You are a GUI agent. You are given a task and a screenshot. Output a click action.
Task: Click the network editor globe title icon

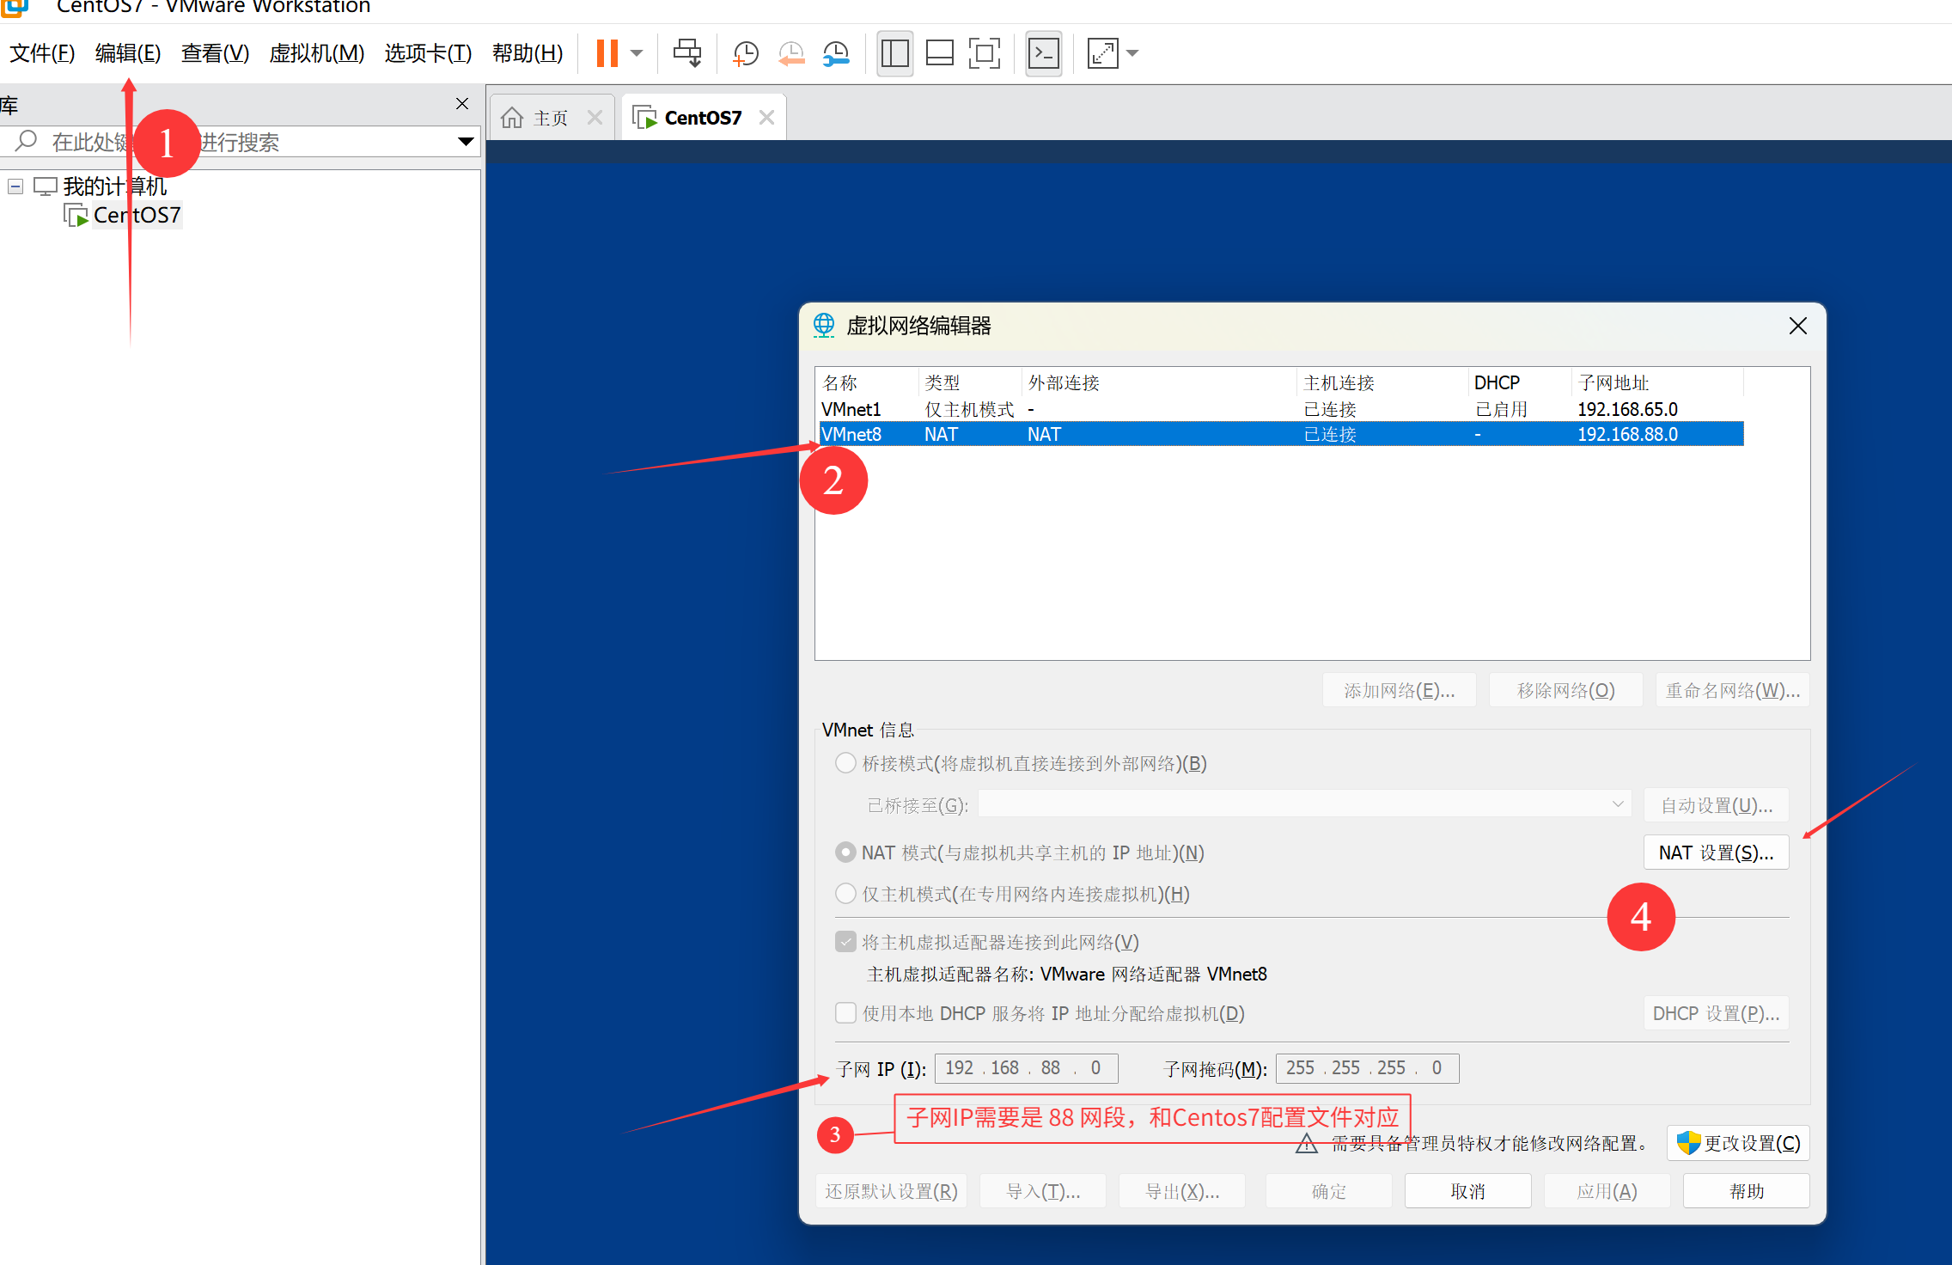pos(824,326)
